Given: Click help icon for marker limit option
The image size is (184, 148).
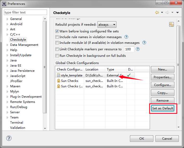Looking at the screenshot, I should click(x=138, y=49).
